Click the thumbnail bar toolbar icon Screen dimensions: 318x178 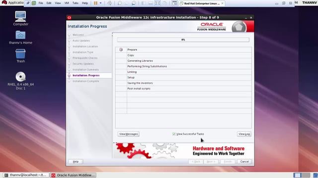coord(151,3)
